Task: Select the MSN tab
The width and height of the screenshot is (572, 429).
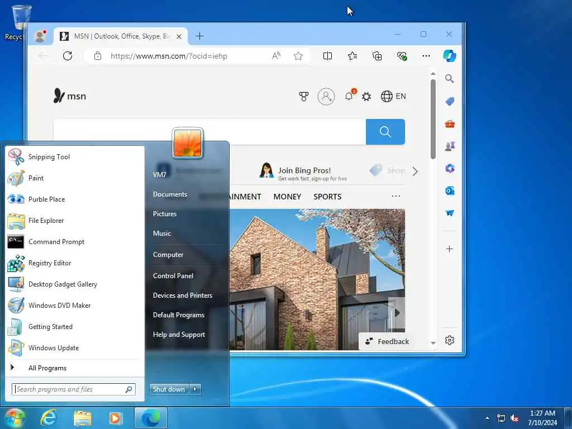Action: click(x=121, y=36)
